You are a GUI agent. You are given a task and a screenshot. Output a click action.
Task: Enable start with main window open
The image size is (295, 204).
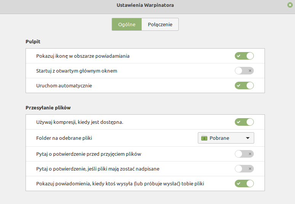[244, 71]
